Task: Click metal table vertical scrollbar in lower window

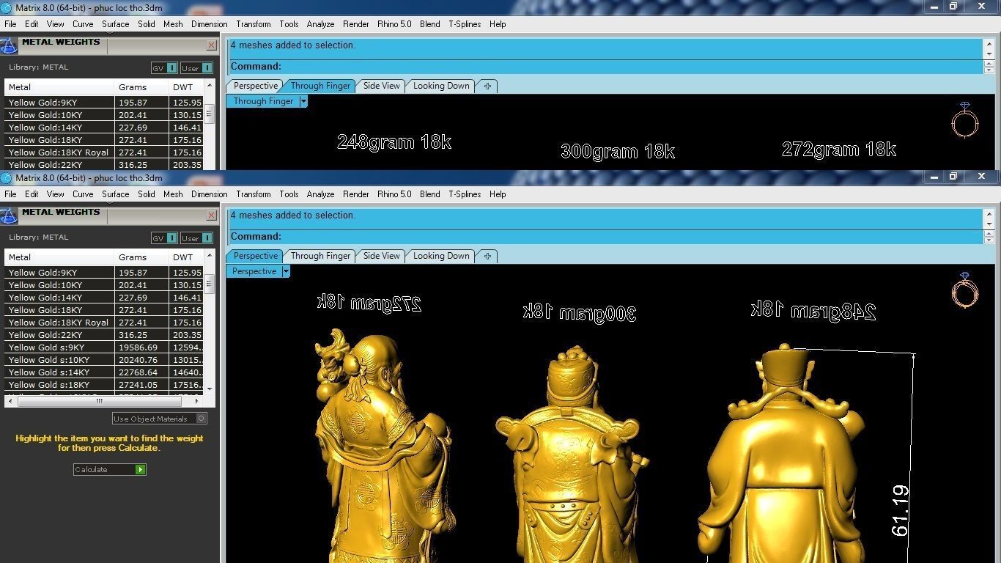Action: [210, 284]
